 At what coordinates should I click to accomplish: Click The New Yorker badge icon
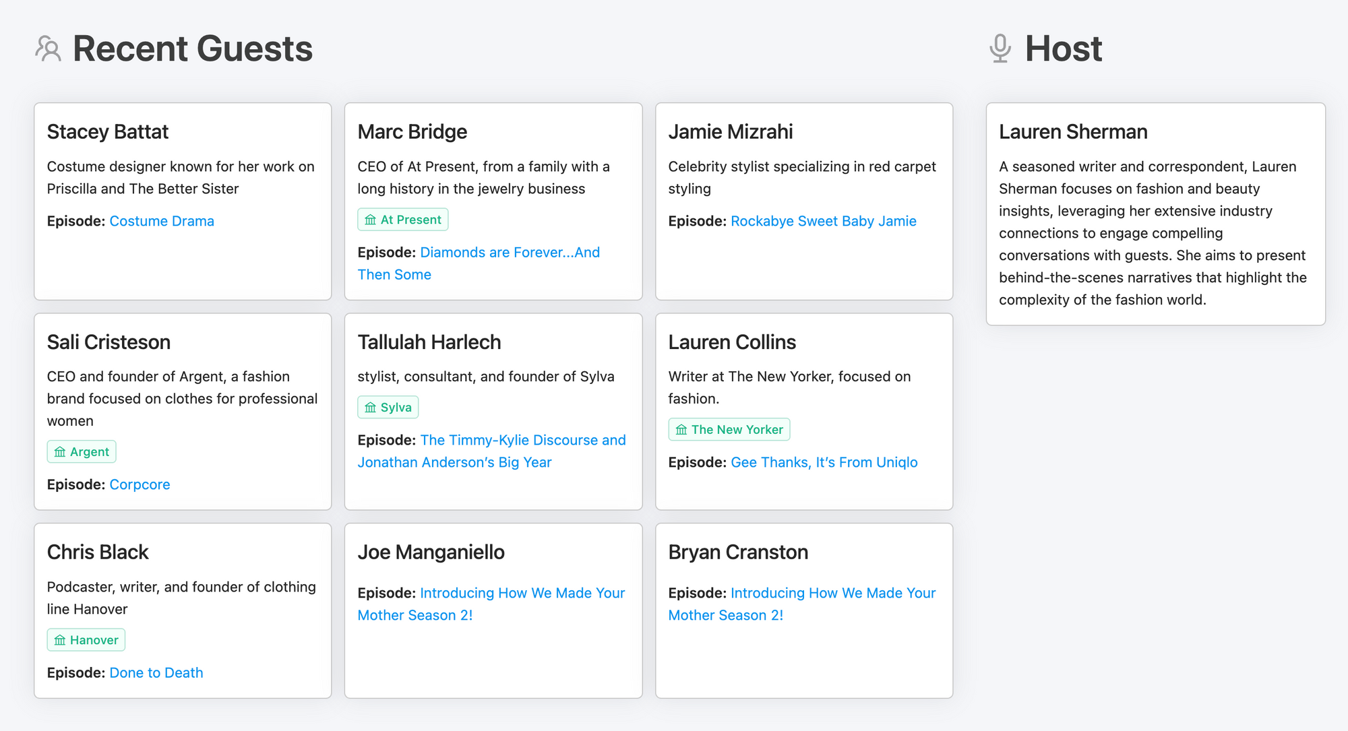681,430
